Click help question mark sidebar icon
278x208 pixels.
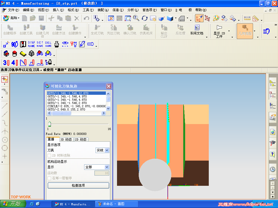[273, 154]
